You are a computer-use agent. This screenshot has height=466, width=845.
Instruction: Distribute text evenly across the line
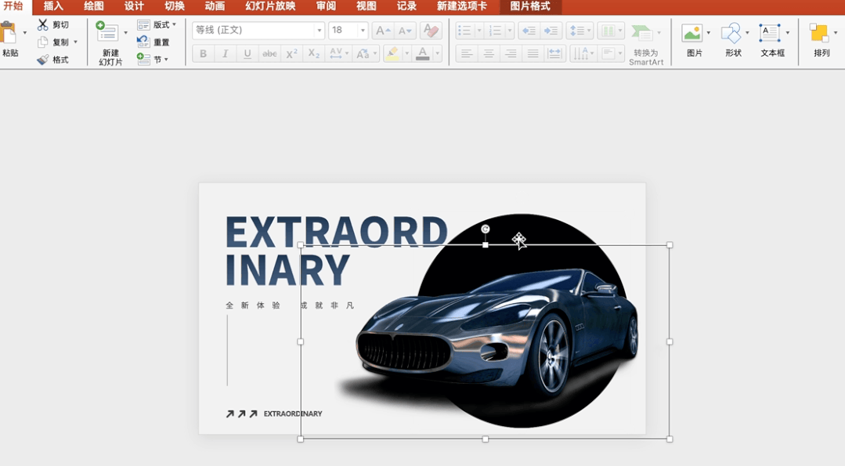click(x=554, y=53)
